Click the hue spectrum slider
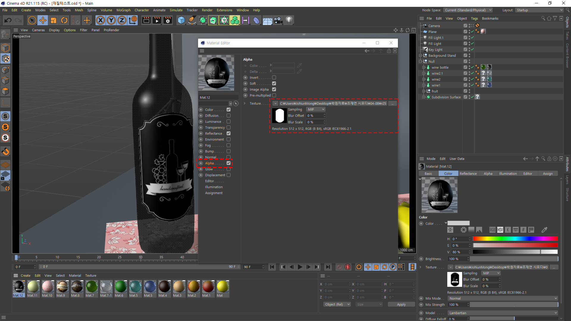The image size is (571, 321). tap(515, 239)
